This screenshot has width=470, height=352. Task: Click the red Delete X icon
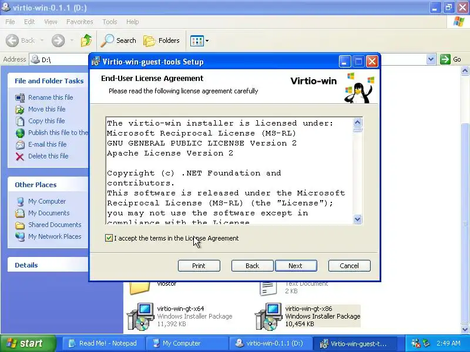[x=20, y=156]
